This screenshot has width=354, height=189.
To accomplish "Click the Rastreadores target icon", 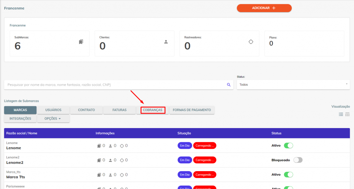I will 251,42.
